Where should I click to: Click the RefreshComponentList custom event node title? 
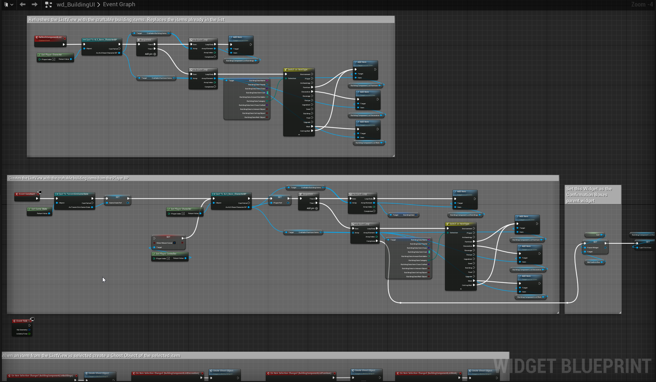click(x=50, y=37)
